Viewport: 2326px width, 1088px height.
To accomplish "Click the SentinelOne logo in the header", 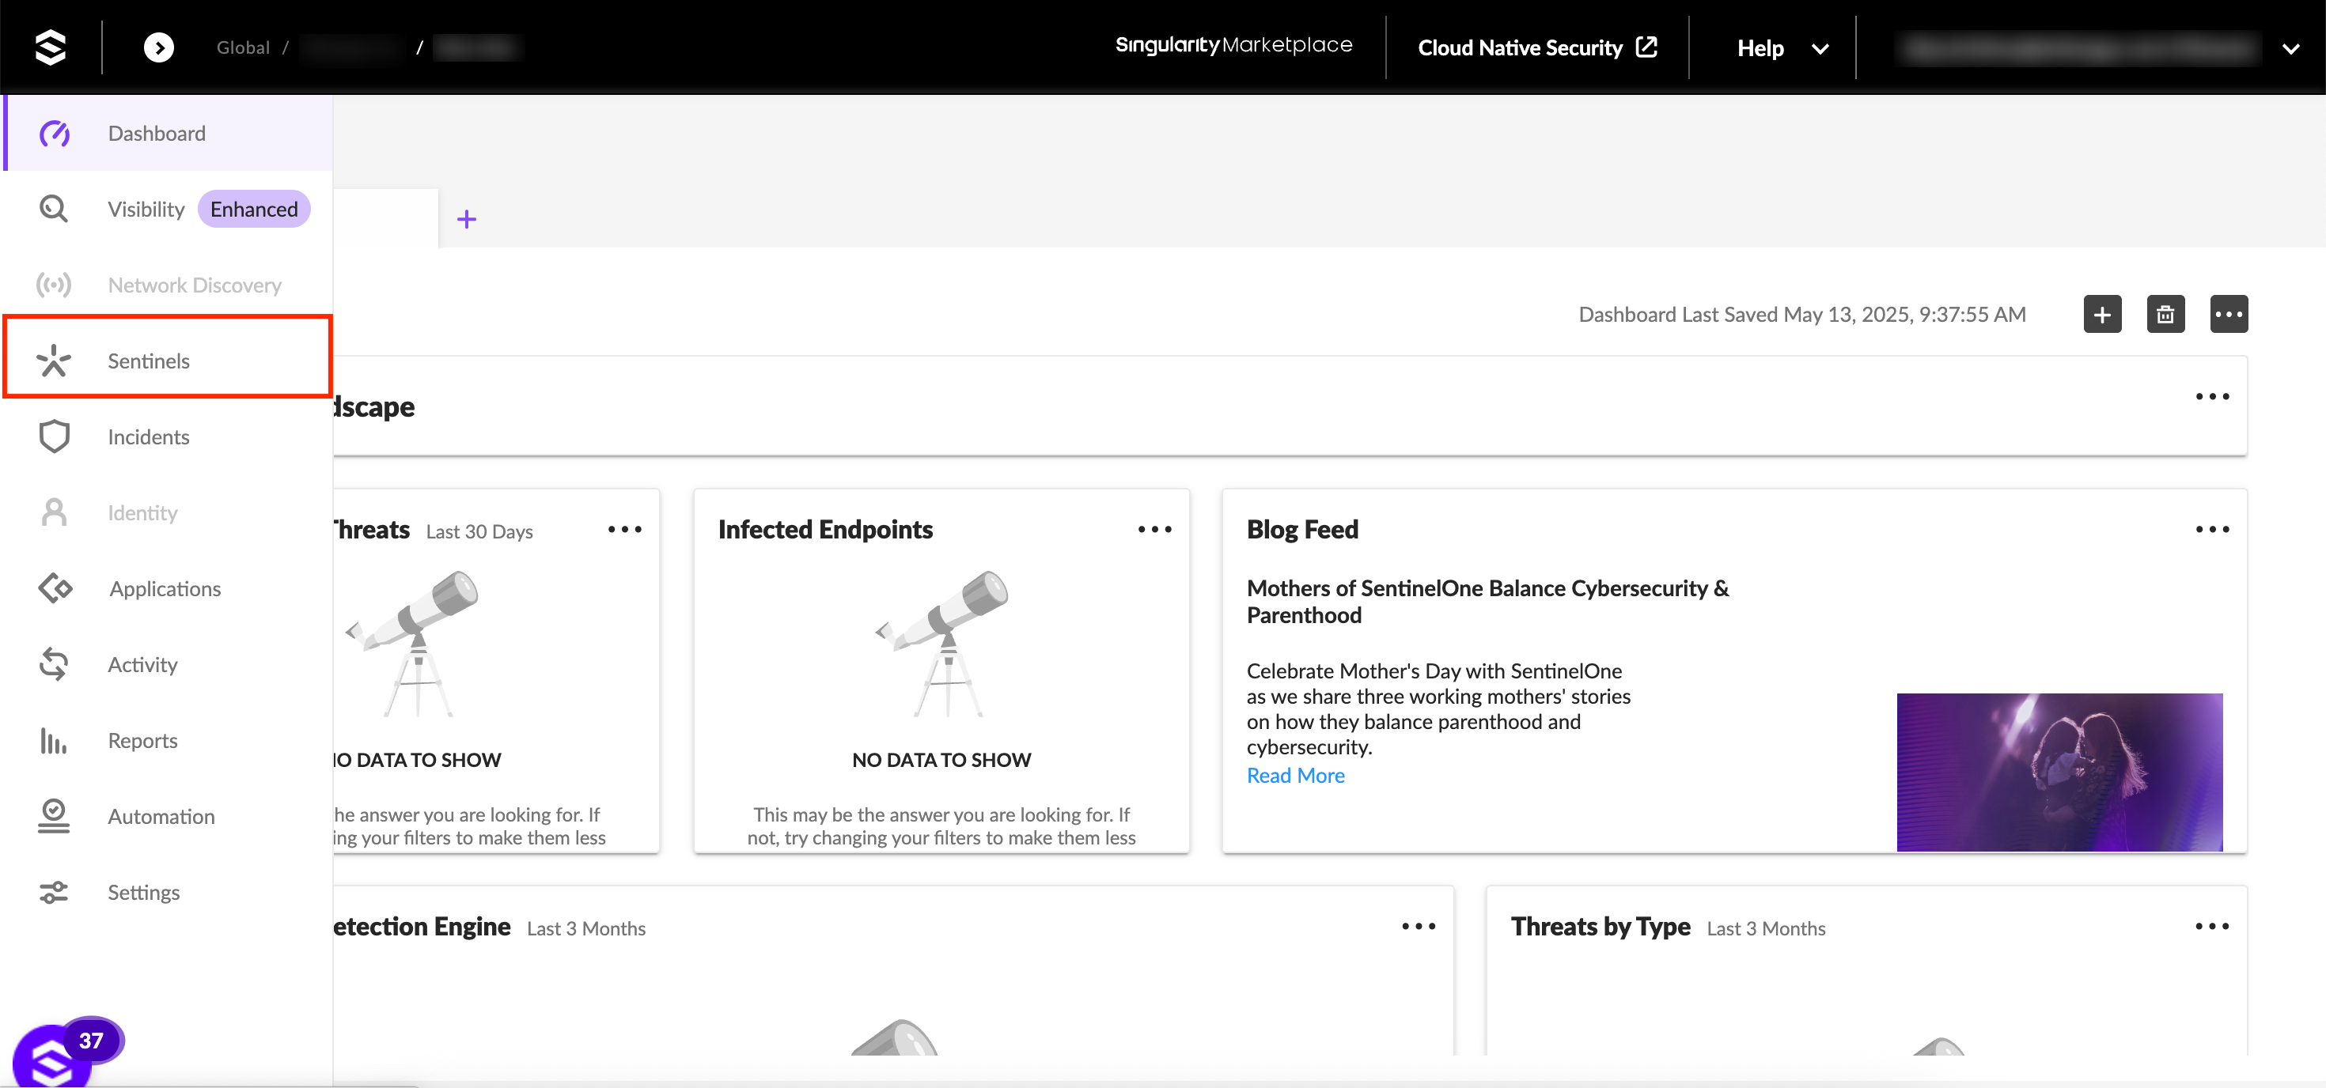I will click(51, 47).
